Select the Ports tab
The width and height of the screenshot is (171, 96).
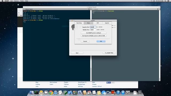pos(88,23)
